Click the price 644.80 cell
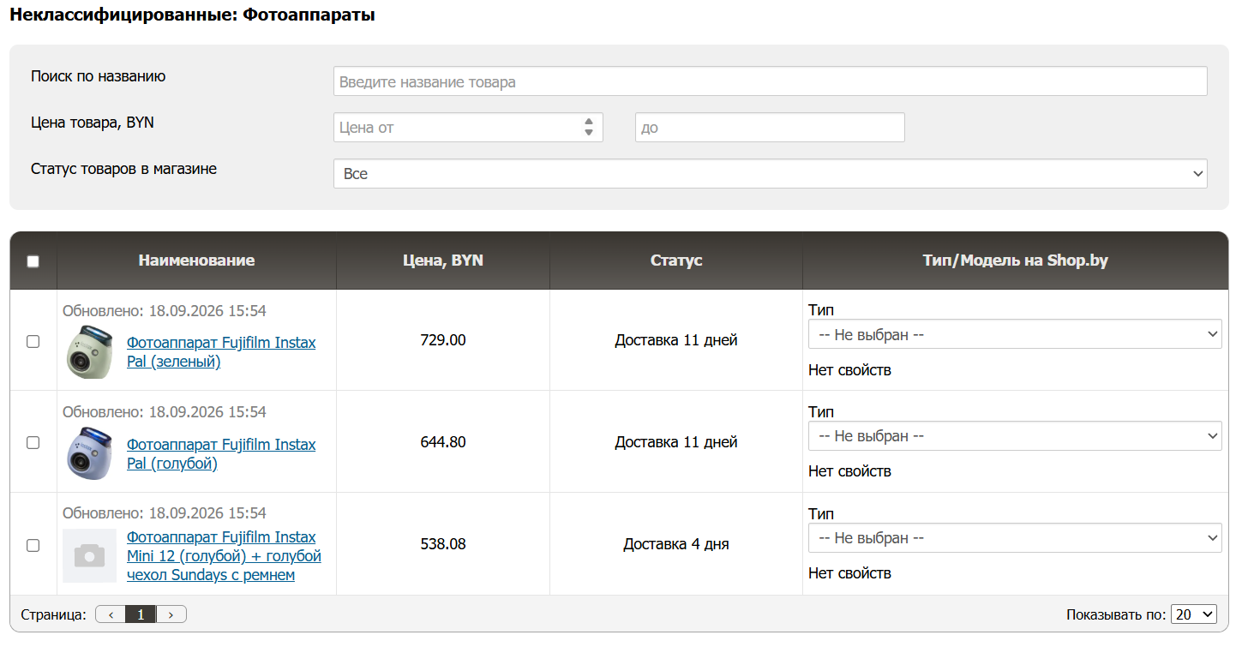1236x647 pixels. pyautogui.click(x=443, y=442)
